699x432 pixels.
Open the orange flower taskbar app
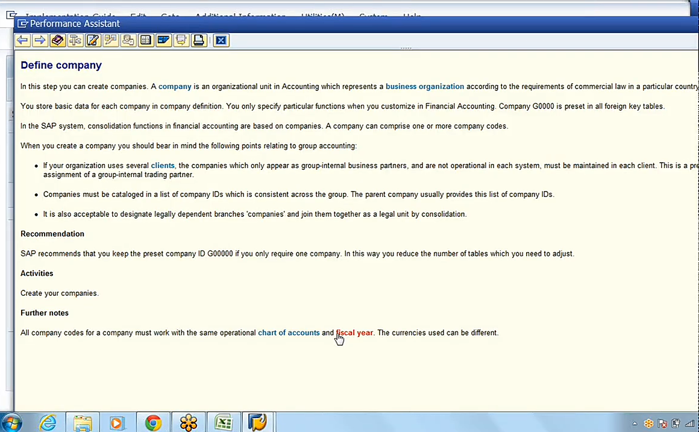tap(188, 422)
